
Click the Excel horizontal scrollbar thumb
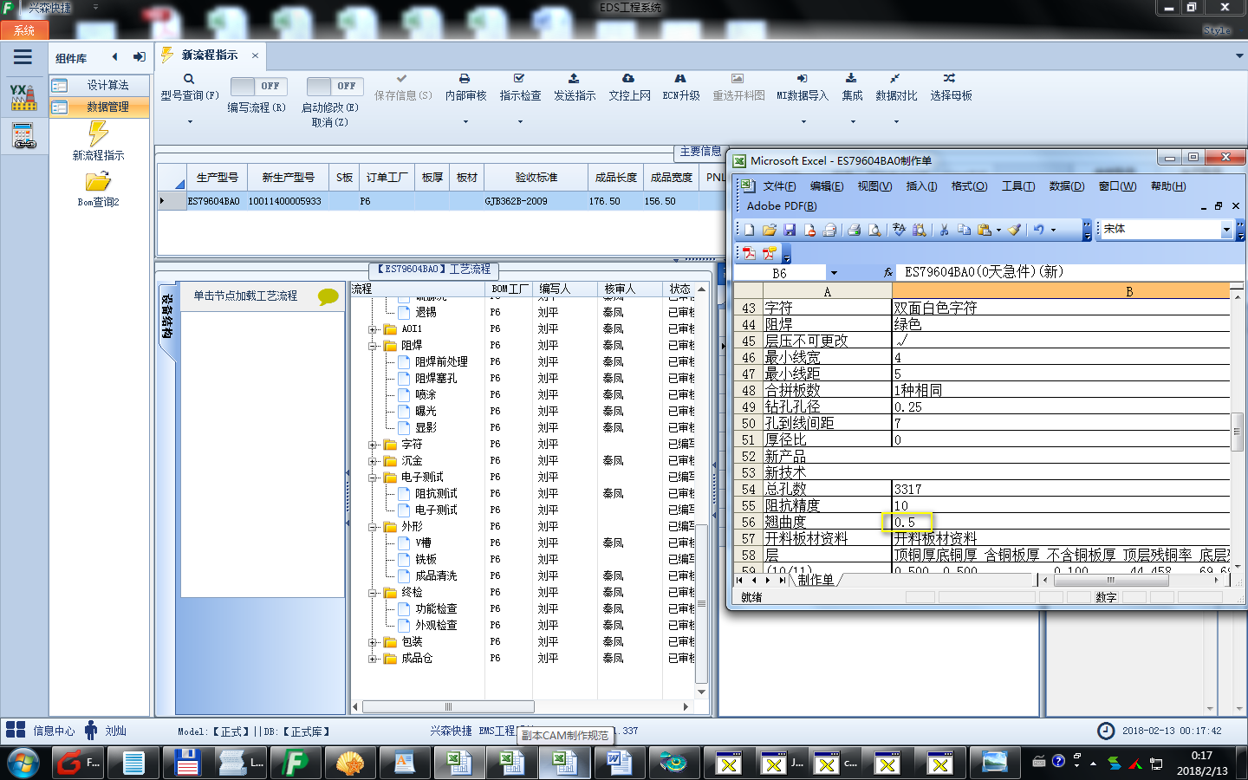[x=1110, y=580]
